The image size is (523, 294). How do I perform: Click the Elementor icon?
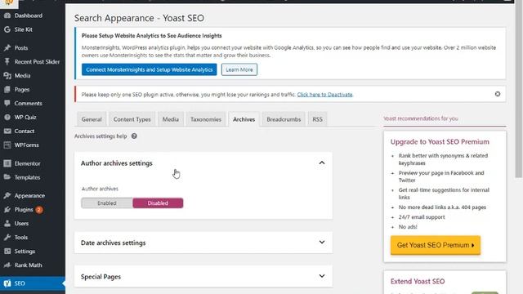click(7, 163)
